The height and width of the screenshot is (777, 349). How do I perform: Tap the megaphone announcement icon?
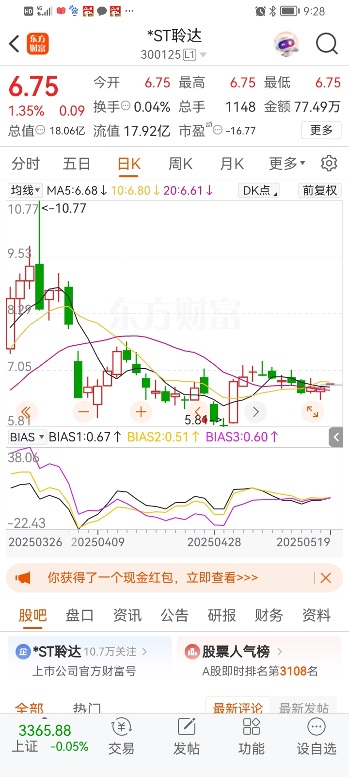pos(23,577)
